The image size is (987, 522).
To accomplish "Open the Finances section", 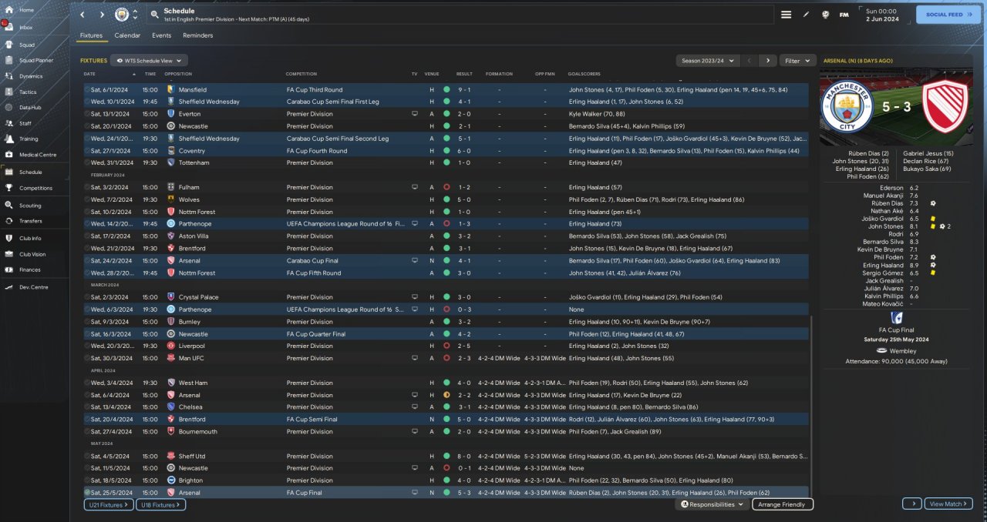I will tap(30, 269).
